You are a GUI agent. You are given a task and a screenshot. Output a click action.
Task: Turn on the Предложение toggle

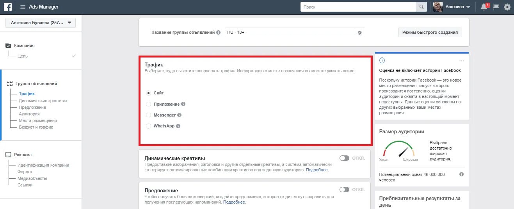tap(344, 190)
